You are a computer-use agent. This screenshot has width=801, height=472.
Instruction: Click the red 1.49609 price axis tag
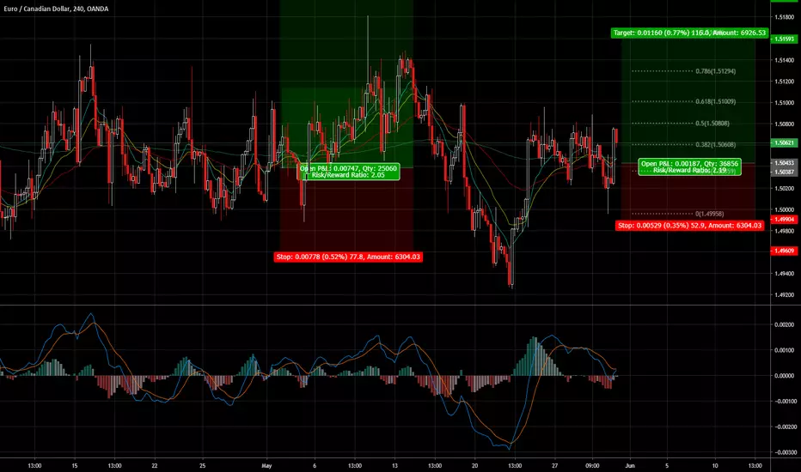(784, 251)
